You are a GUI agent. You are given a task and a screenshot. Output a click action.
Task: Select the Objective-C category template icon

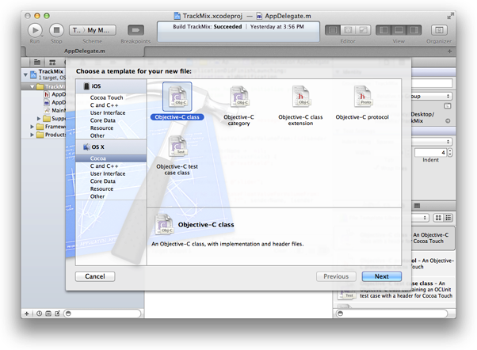click(239, 97)
